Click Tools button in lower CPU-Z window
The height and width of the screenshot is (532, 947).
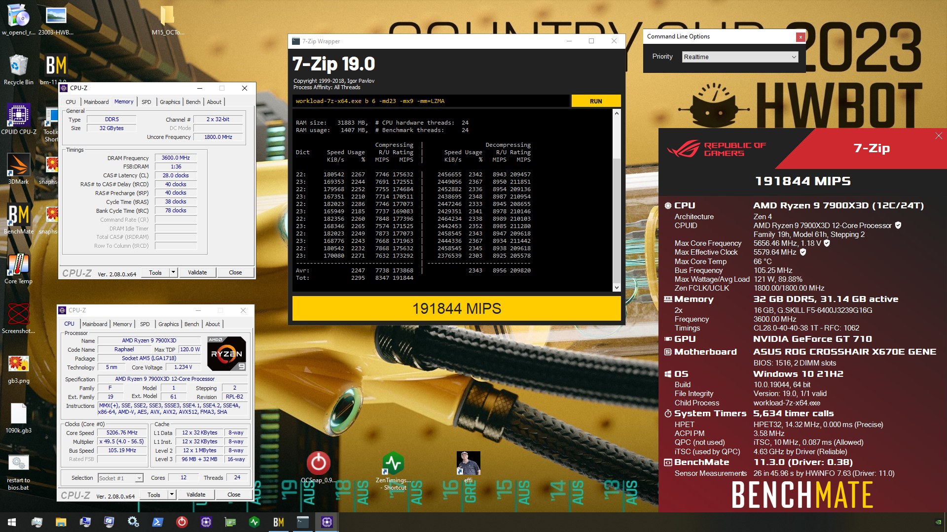coord(154,495)
